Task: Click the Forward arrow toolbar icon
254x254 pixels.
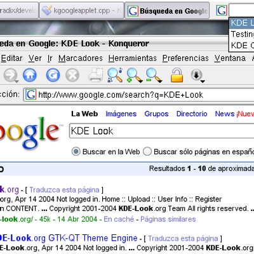Action: pos(10,75)
